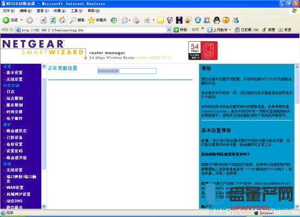Open 时间安排 in the sidebar
Screen dimensions: 300x217
(x=15, y=111)
